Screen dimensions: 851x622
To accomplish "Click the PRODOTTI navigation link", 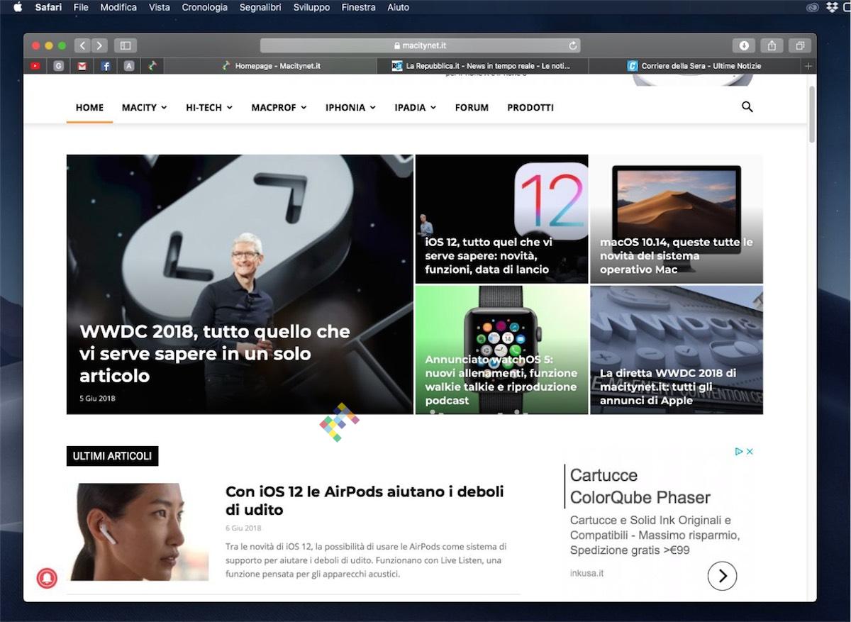I will [530, 108].
